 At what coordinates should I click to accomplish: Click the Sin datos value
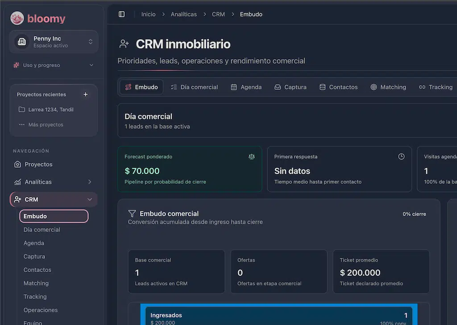point(292,171)
